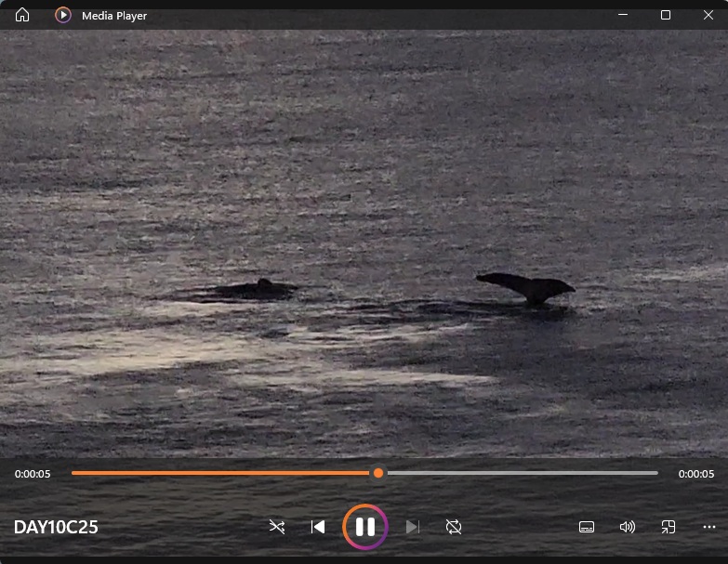This screenshot has width=728, height=564.
Task: Go to the Media Player home page
Action: [x=22, y=15]
